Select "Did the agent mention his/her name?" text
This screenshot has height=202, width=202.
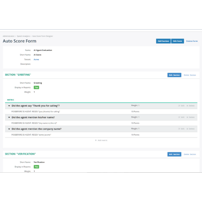click(x=33, y=117)
